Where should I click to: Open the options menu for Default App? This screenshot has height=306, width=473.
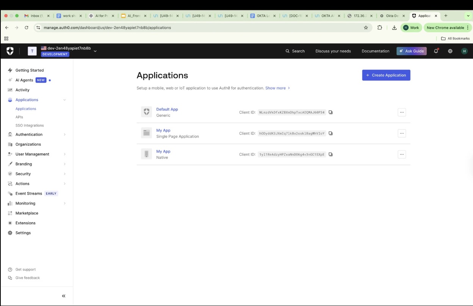401,112
